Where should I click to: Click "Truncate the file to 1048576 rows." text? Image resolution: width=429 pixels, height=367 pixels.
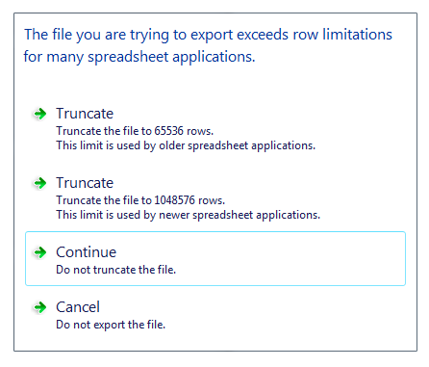click(x=140, y=200)
